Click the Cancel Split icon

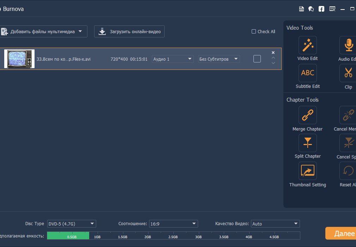pyautogui.click(x=348, y=143)
